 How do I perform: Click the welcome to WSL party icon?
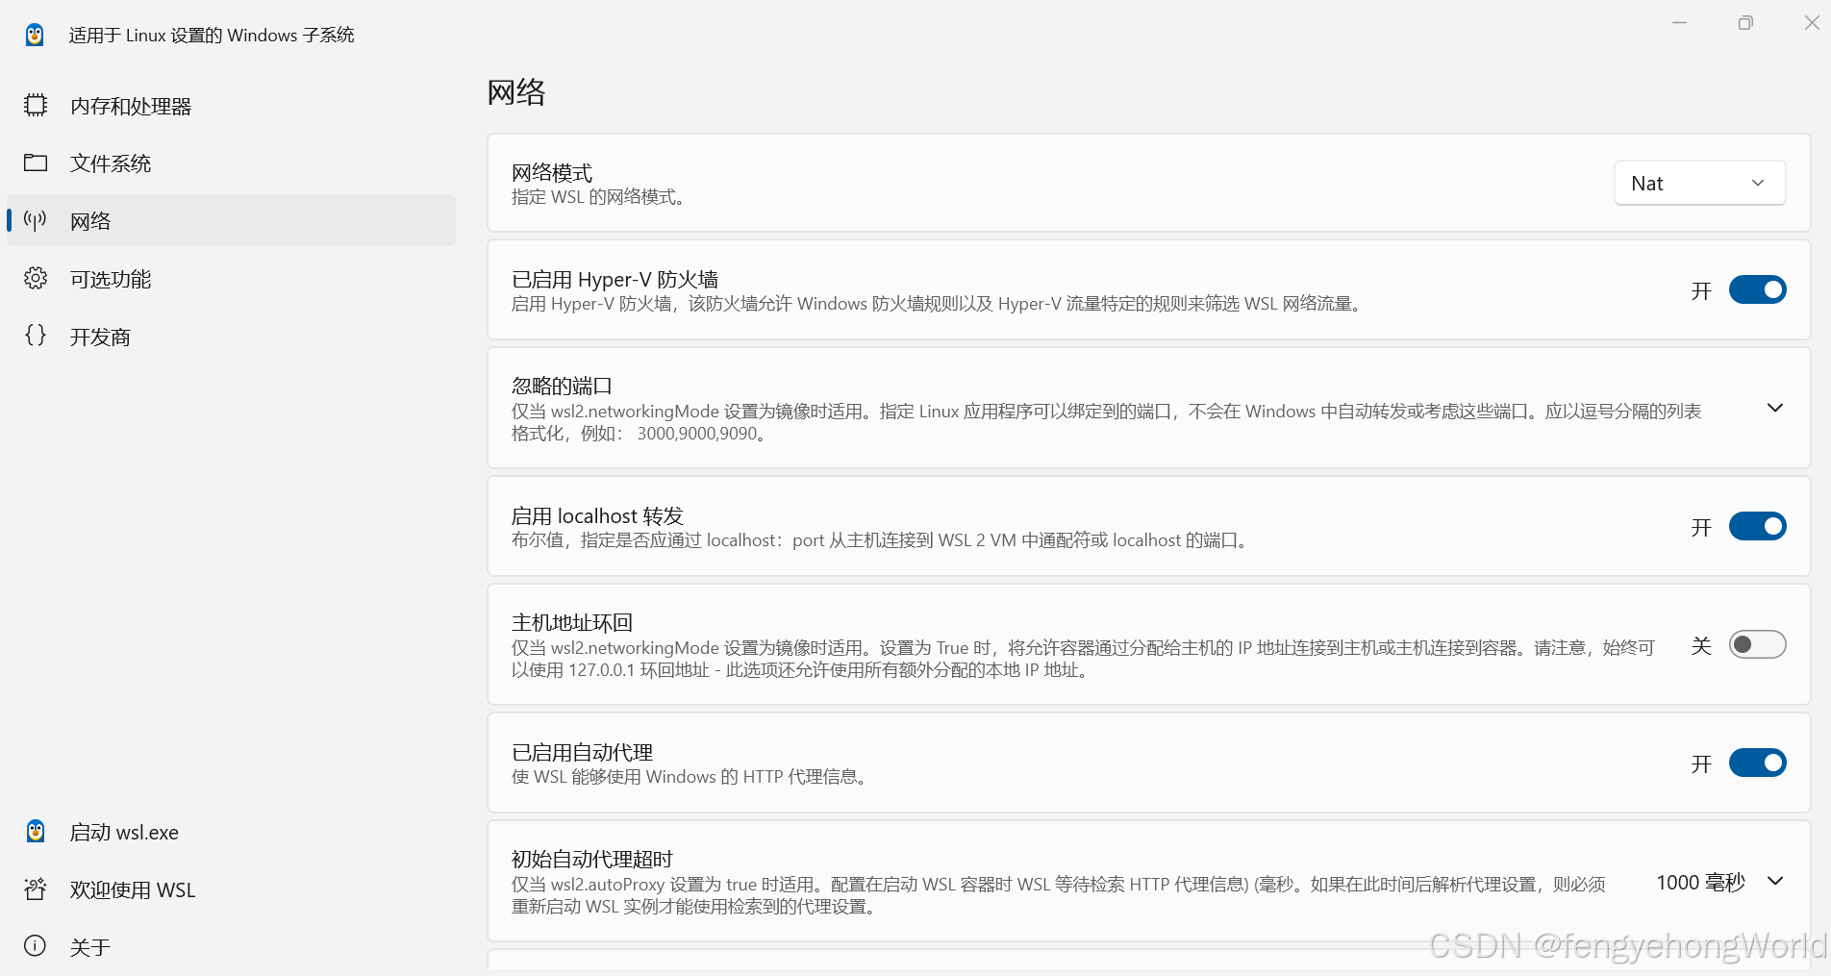pos(36,889)
